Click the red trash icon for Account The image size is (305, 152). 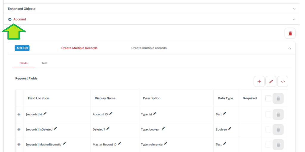(290, 33)
